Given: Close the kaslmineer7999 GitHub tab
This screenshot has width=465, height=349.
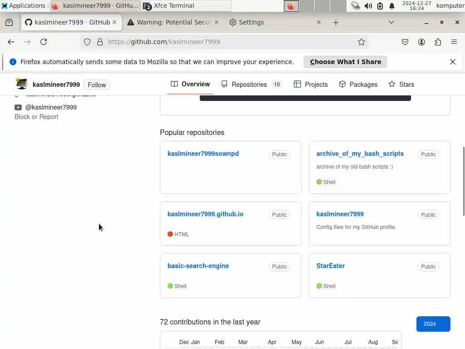Looking at the screenshot, I should pyautogui.click(x=114, y=22).
